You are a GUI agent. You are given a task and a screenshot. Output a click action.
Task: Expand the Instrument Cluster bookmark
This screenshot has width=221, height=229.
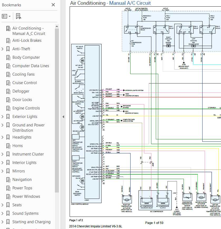[2, 154]
